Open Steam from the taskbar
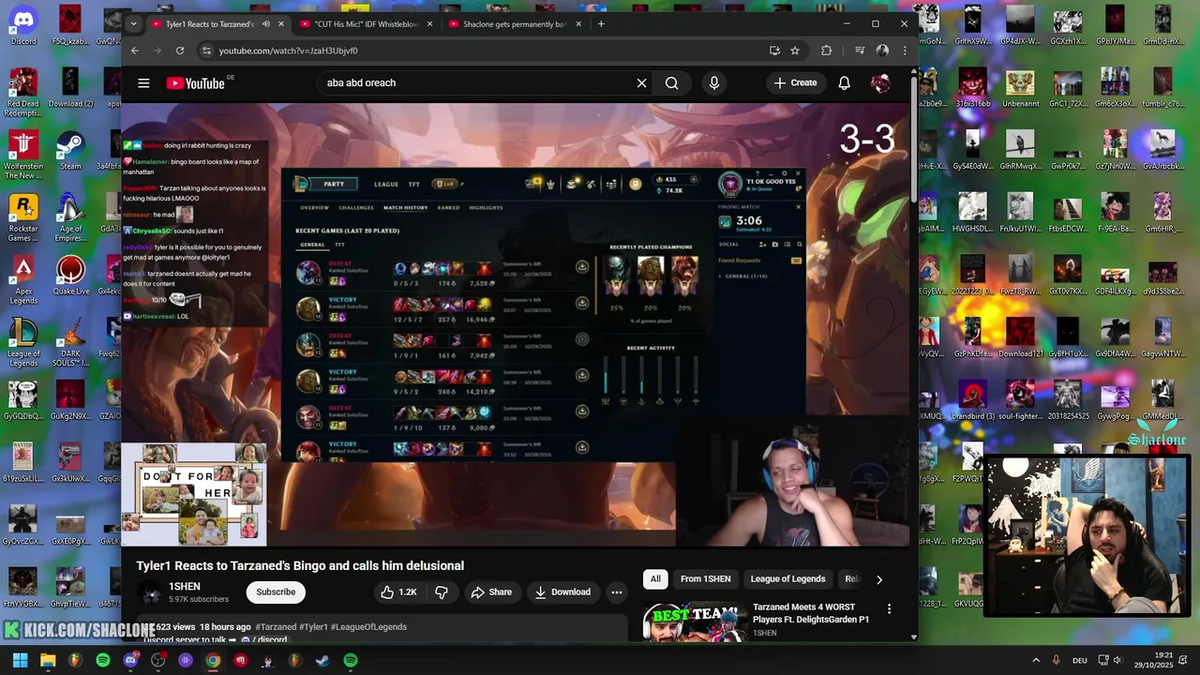 [322, 660]
